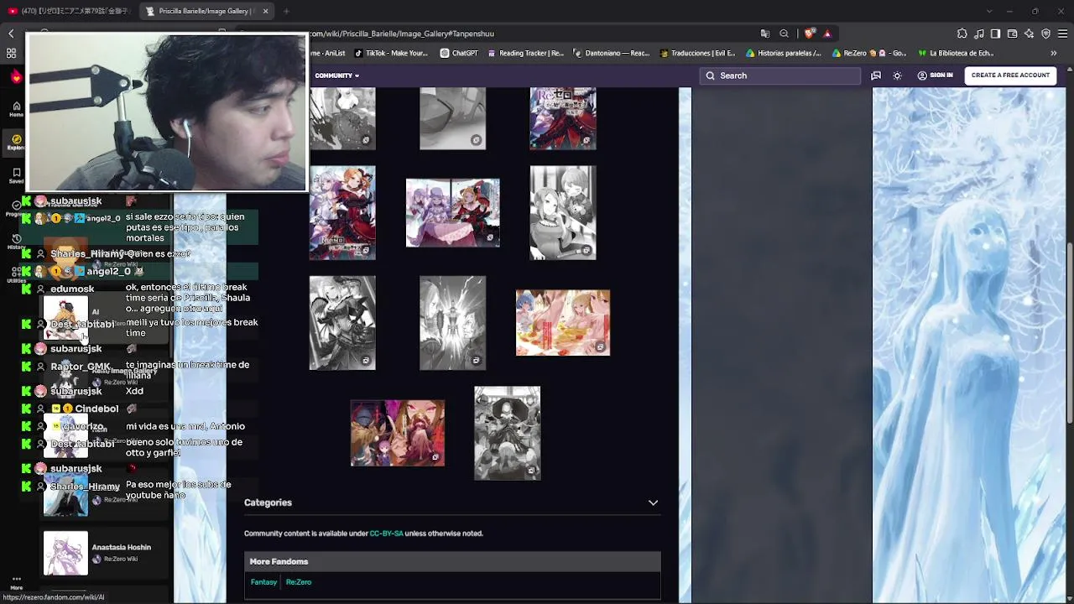Viewport: 1074px width, 604px height.
Task: Toggle the browser sidebar panel icon
Action: click(995, 34)
